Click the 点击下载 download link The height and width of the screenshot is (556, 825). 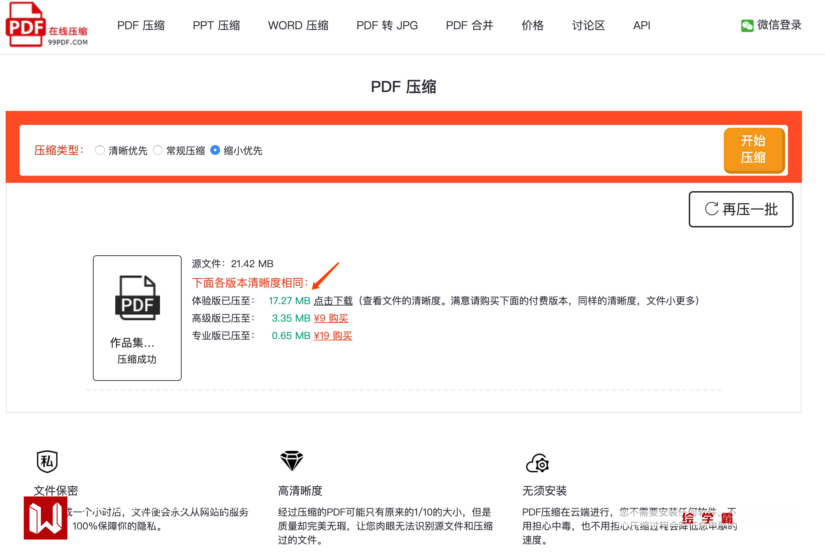coord(333,301)
